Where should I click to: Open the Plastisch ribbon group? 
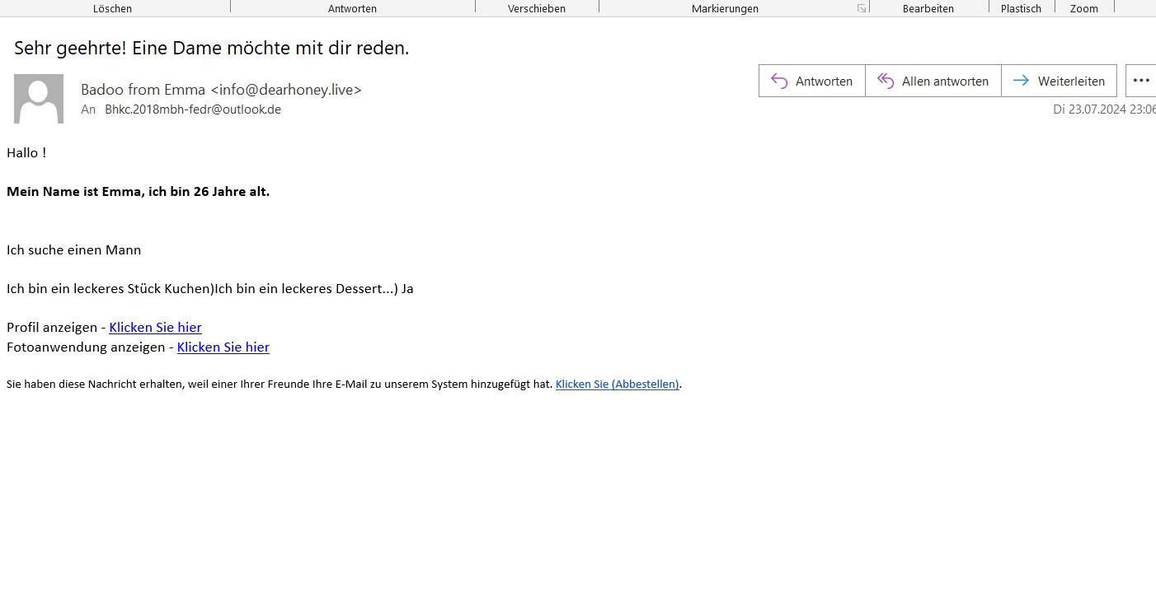(1021, 8)
